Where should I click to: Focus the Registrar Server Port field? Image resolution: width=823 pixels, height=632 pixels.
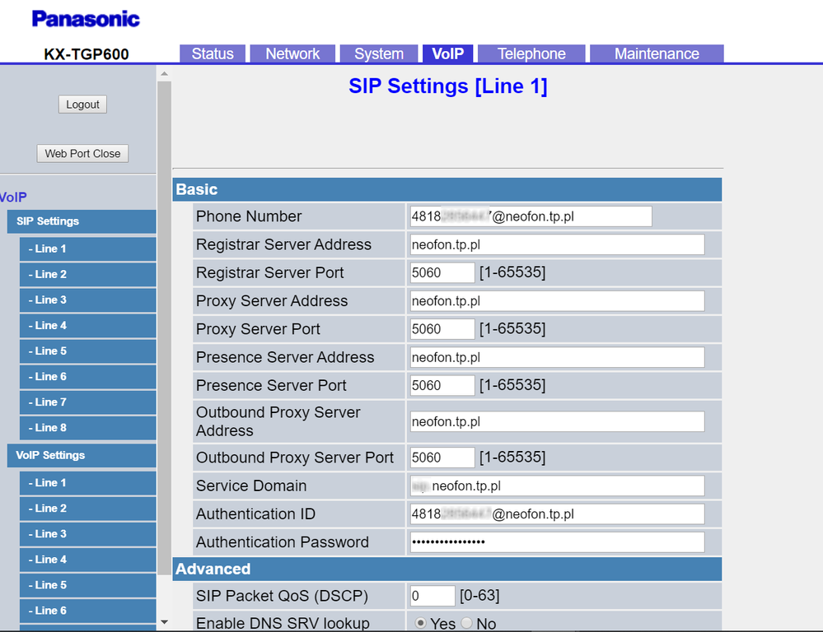tap(442, 272)
